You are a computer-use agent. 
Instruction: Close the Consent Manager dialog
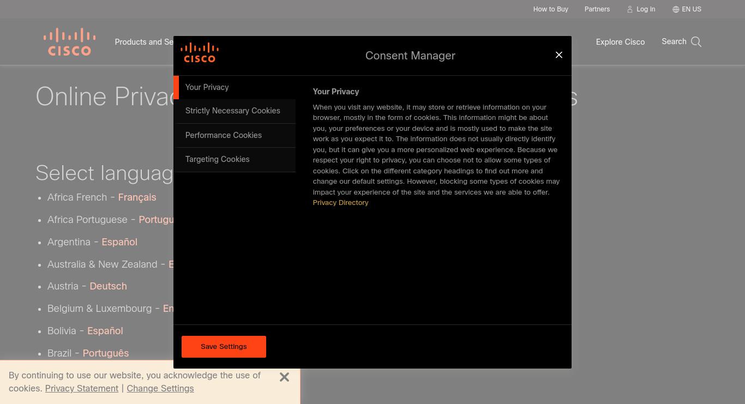tap(558, 55)
